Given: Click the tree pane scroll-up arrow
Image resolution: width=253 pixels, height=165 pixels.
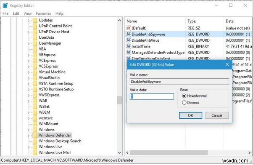Looking at the screenshot, I should click(119, 20).
